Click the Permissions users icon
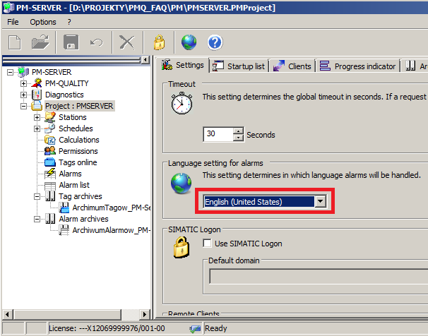 pos(50,151)
